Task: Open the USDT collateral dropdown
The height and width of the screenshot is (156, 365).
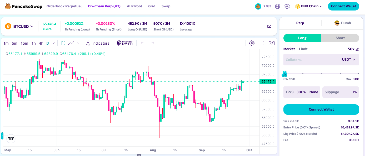Action: pos(349,60)
